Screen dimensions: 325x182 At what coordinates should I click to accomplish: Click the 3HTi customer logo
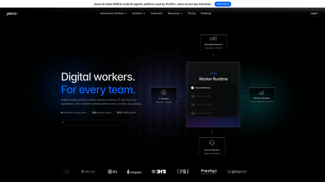[x=159, y=172]
